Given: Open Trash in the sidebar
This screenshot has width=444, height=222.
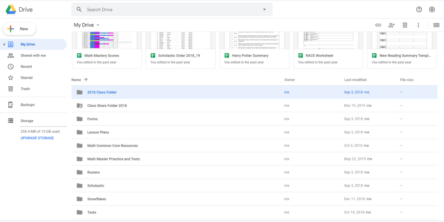Looking at the screenshot, I should 25,89.
